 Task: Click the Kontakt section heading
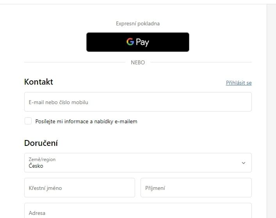tap(39, 82)
